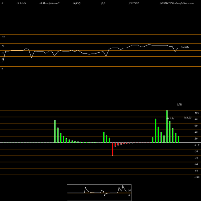Click the '40' label on MR axis
Viewport: 201px width, 201px height.
pyautogui.click(x=196, y=132)
